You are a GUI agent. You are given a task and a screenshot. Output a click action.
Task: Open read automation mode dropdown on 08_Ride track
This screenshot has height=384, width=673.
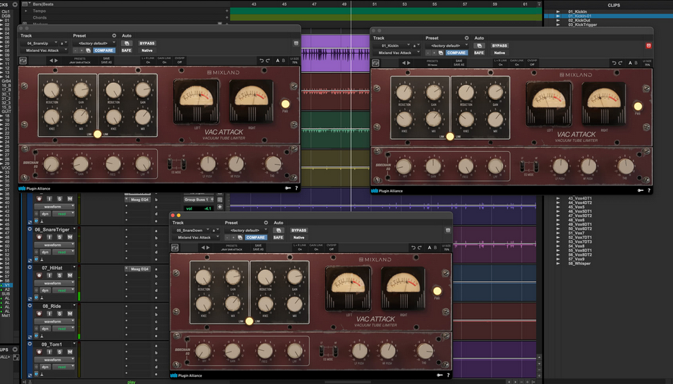click(63, 329)
